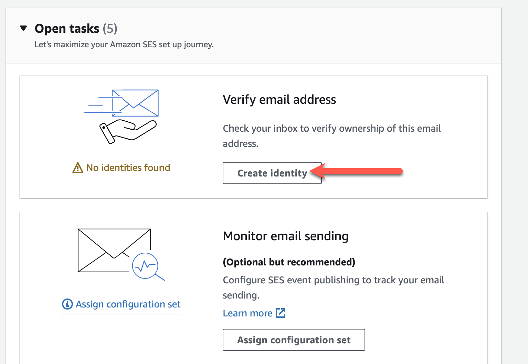Image resolution: width=528 pixels, height=364 pixels.
Task: Click the external link icon beside Learn more
Action: 281,313
